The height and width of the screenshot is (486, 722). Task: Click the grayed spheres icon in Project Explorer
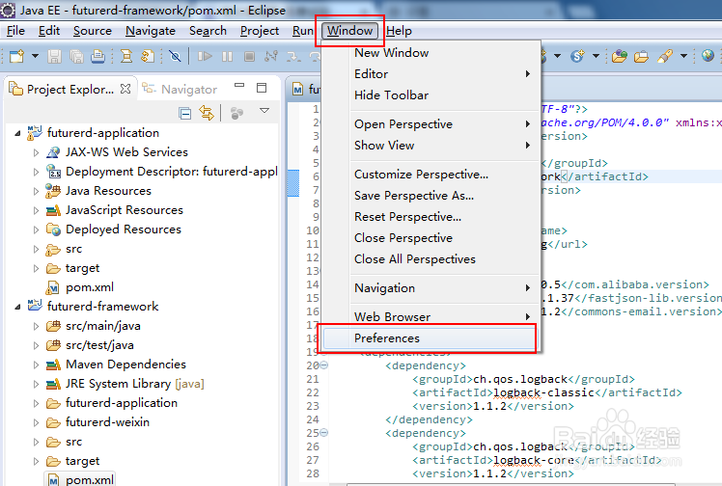(236, 113)
